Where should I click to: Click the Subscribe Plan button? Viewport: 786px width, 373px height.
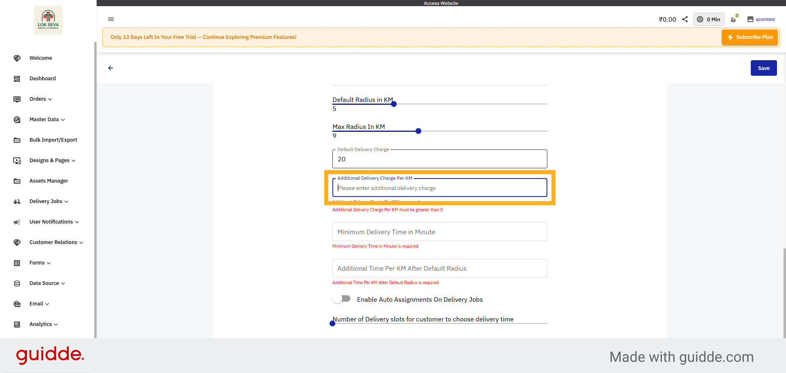750,37
